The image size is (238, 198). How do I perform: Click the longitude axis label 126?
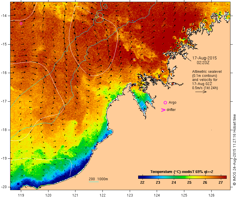tap(211, 195)
